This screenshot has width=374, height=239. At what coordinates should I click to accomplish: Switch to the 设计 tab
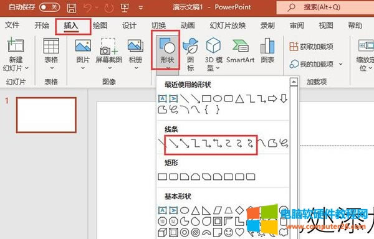tap(129, 25)
